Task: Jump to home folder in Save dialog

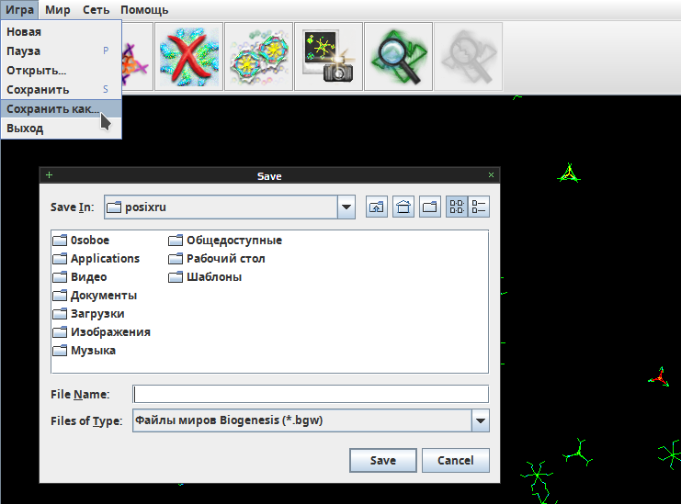Action: click(403, 207)
